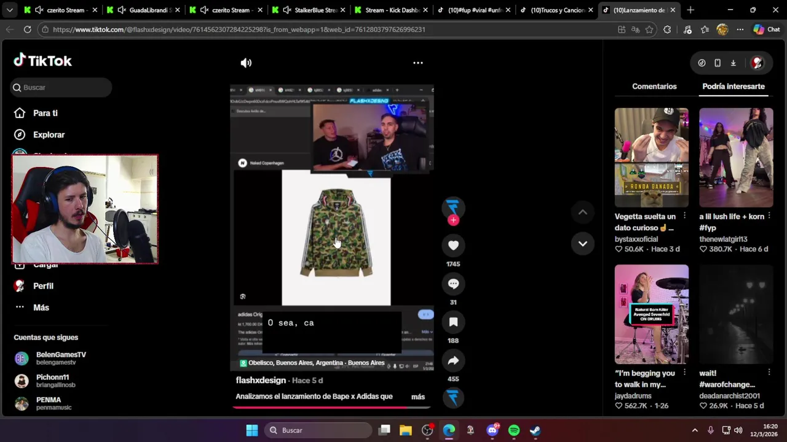Screen dimensions: 787x442
Task: Open Edge media control icon
Action: pyautogui.click(x=687, y=29)
